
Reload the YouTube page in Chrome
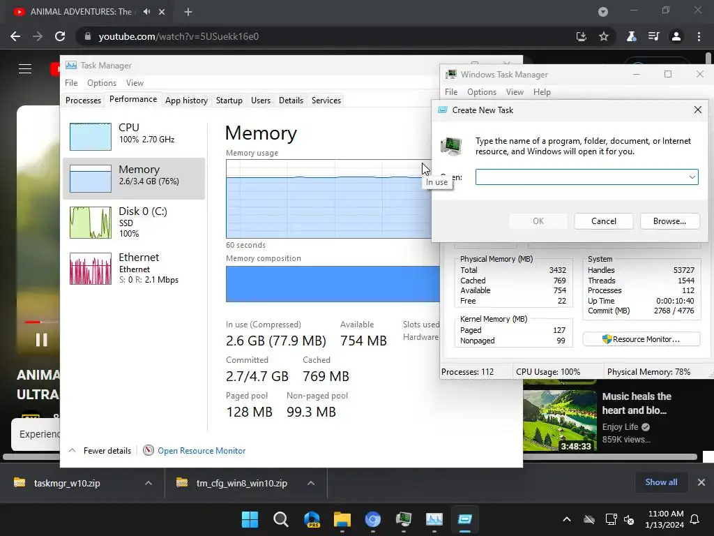(x=60, y=36)
